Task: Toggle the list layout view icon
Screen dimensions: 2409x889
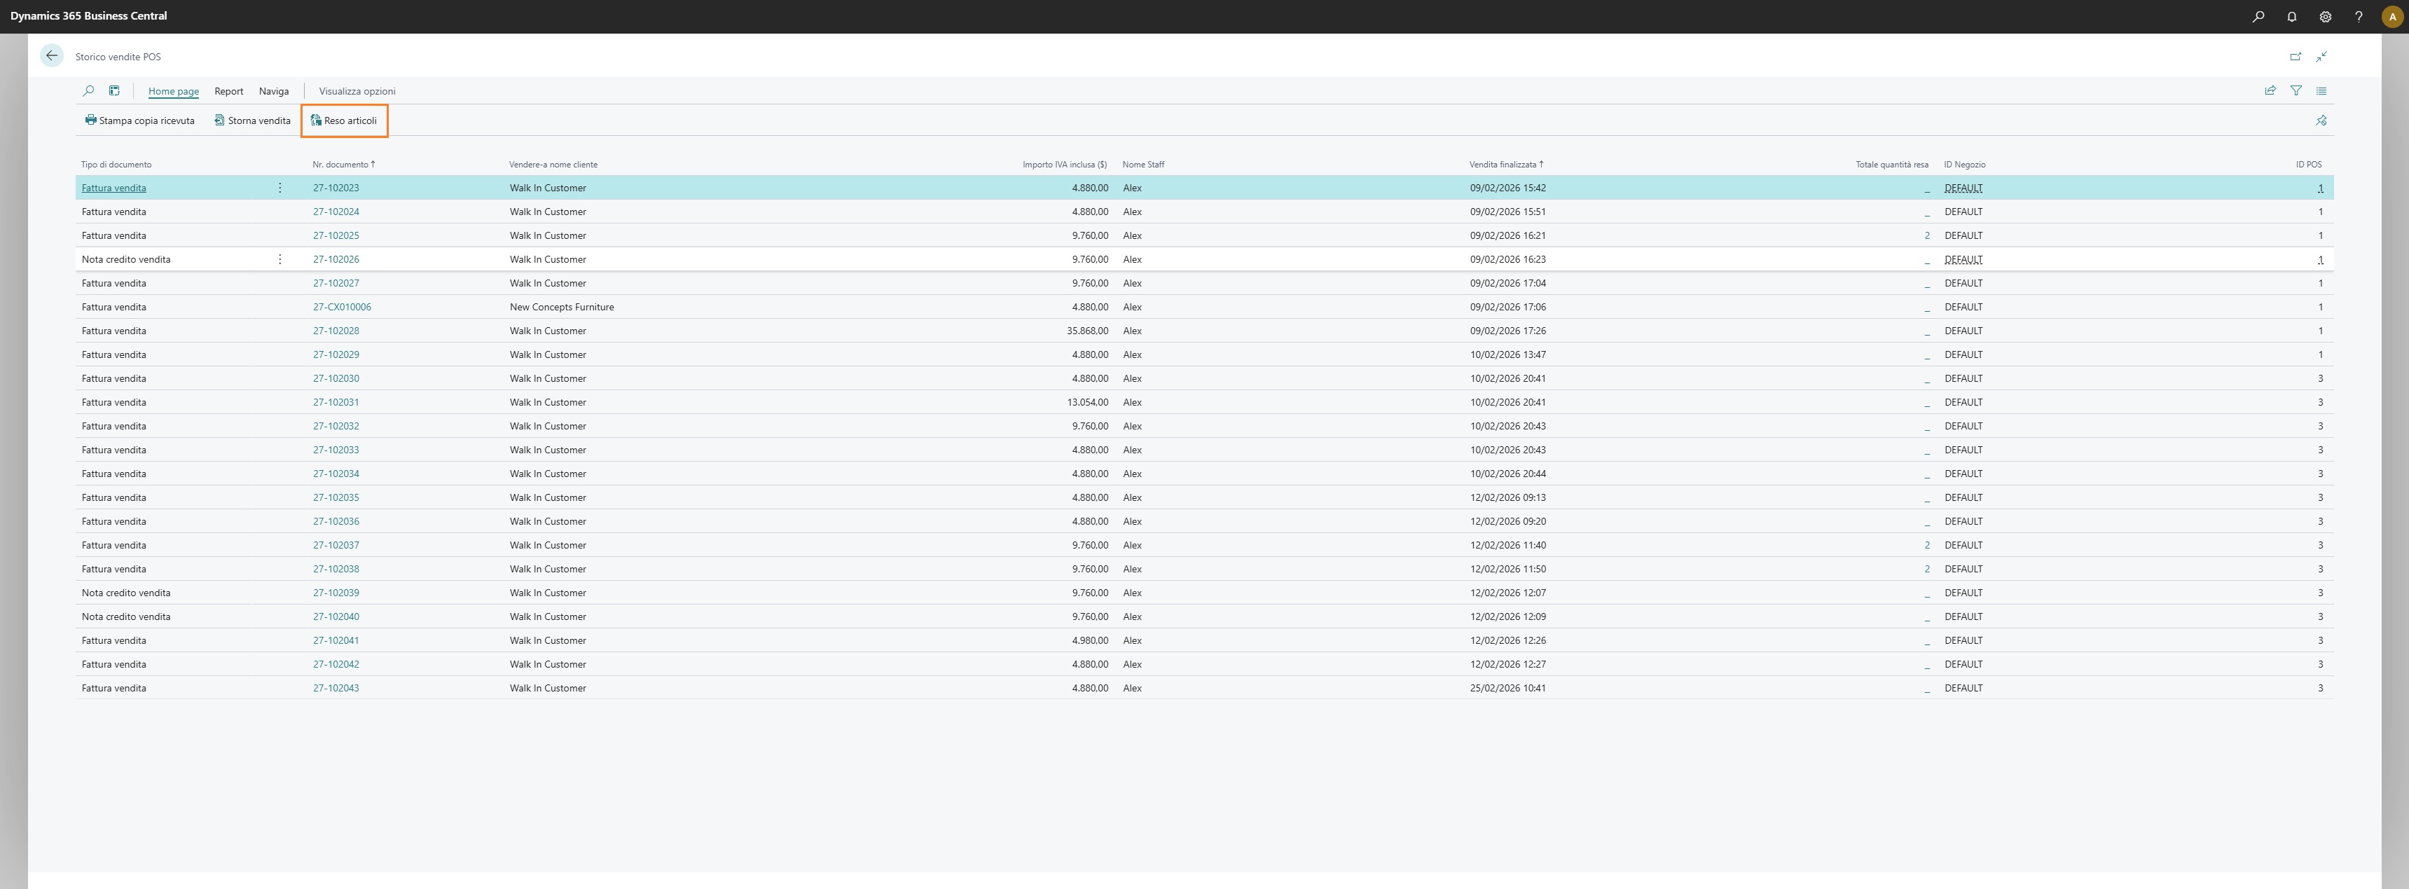Action: pyautogui.click(x=2320, y=90)
